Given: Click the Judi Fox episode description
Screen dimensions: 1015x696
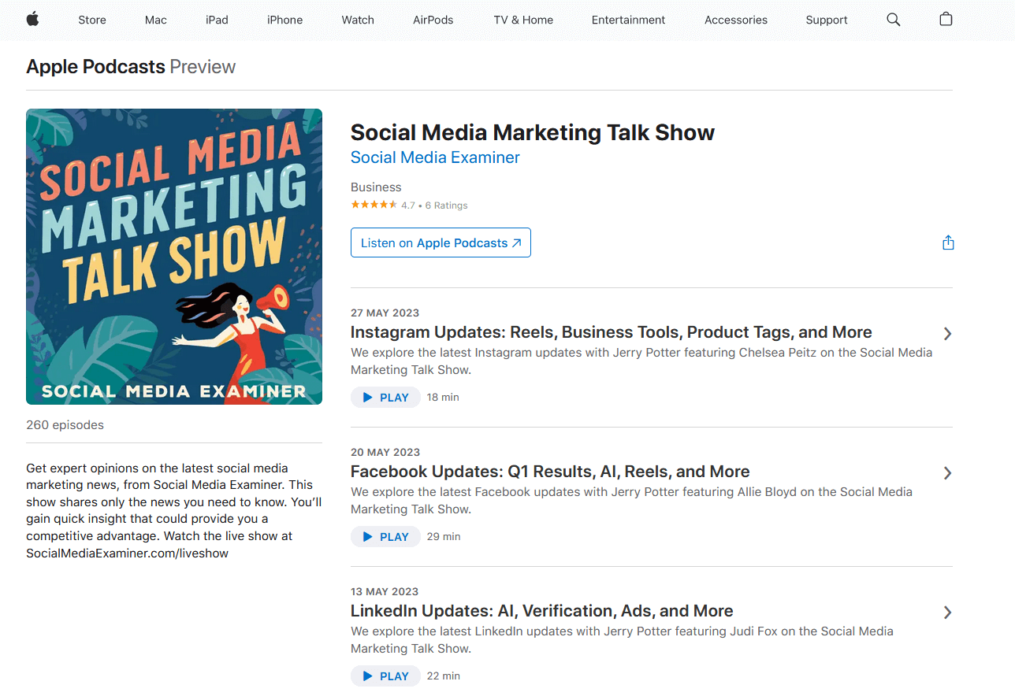Looking at the screenshot, I should [x=622, y=640].
